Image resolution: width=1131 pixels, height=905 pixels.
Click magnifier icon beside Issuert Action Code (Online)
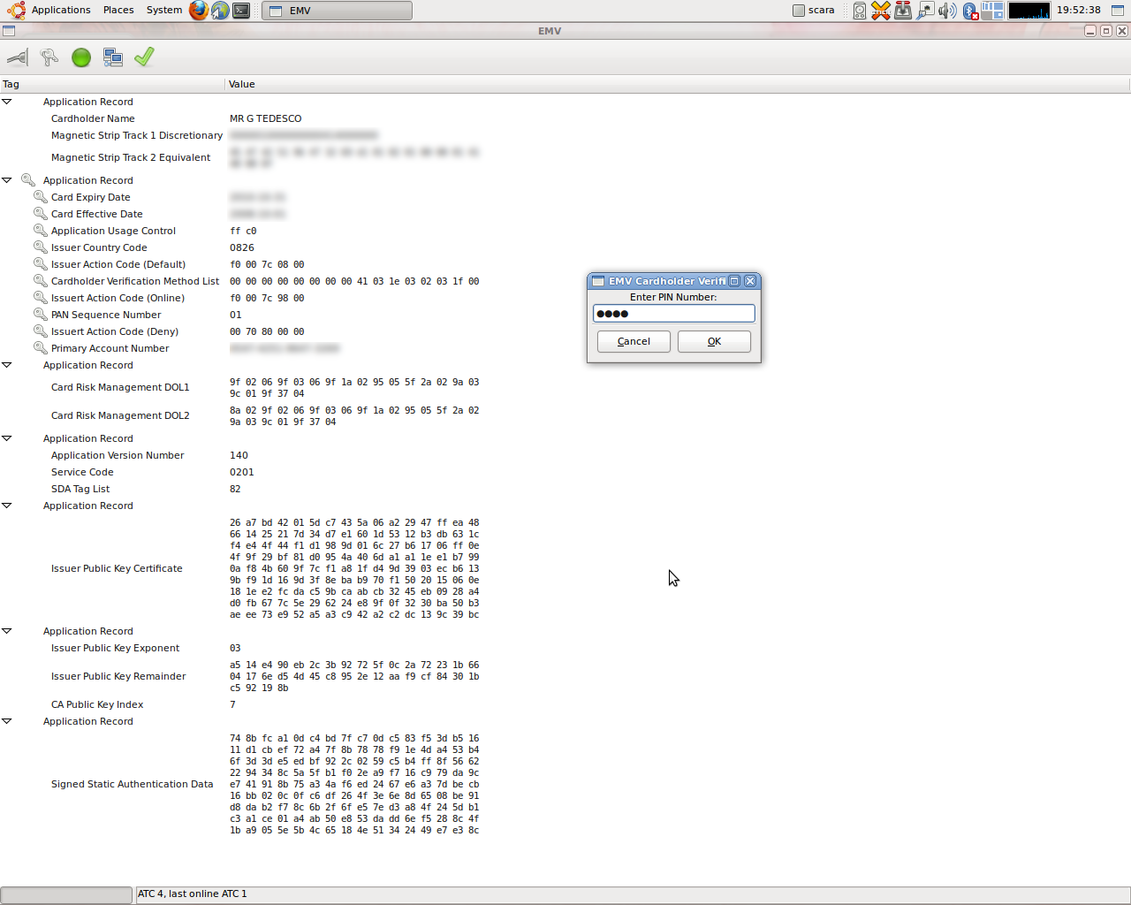(x=40, y=298)
